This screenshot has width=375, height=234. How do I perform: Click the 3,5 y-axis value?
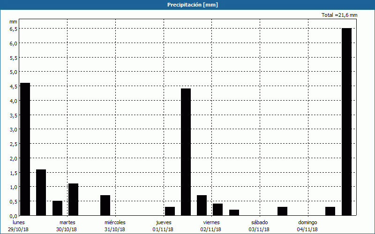[x=14, y=115]
